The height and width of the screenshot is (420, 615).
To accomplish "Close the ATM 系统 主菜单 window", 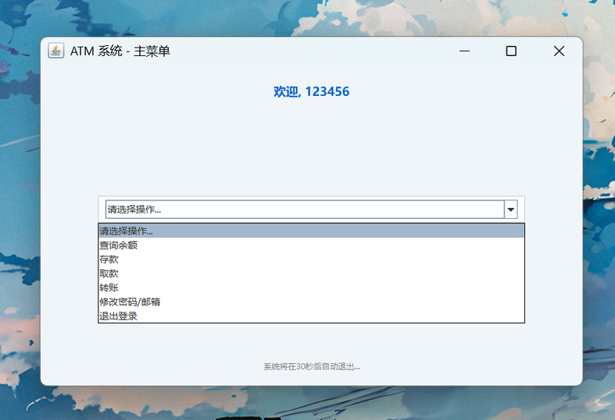I will click(559, 51).
